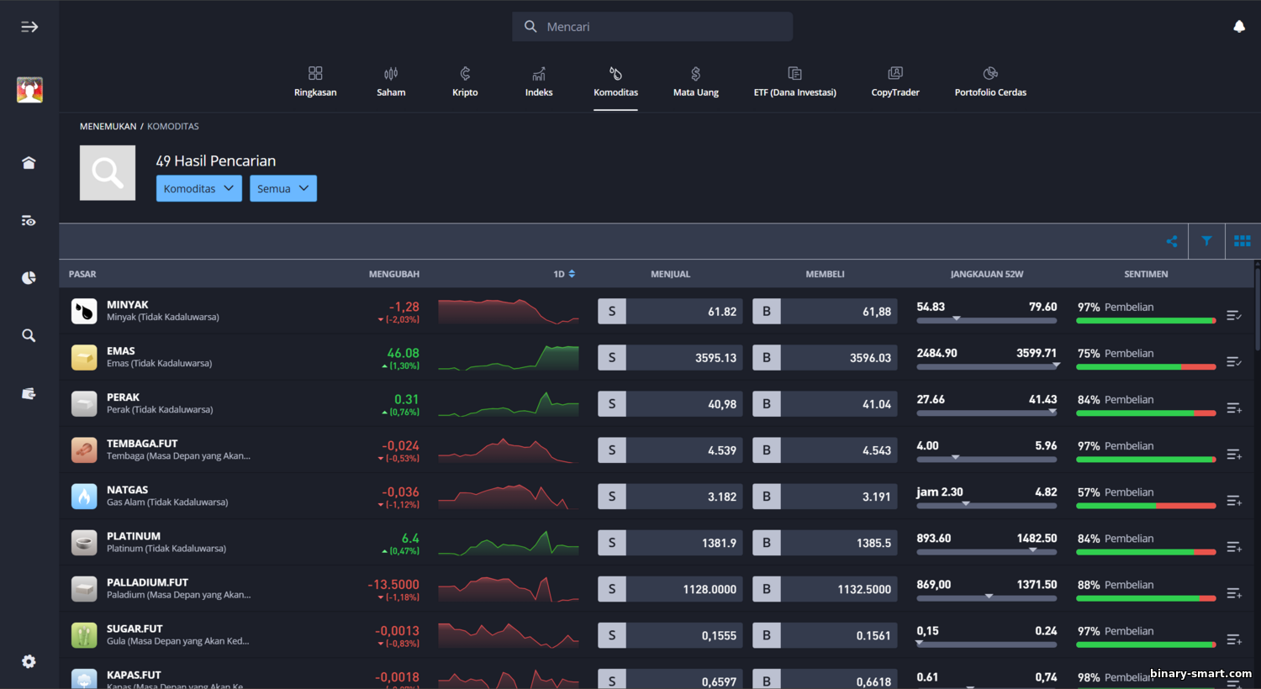Change the 1D timeframe column selector
The height and width of the screenshot is (689, 1261).
(564, 274)
